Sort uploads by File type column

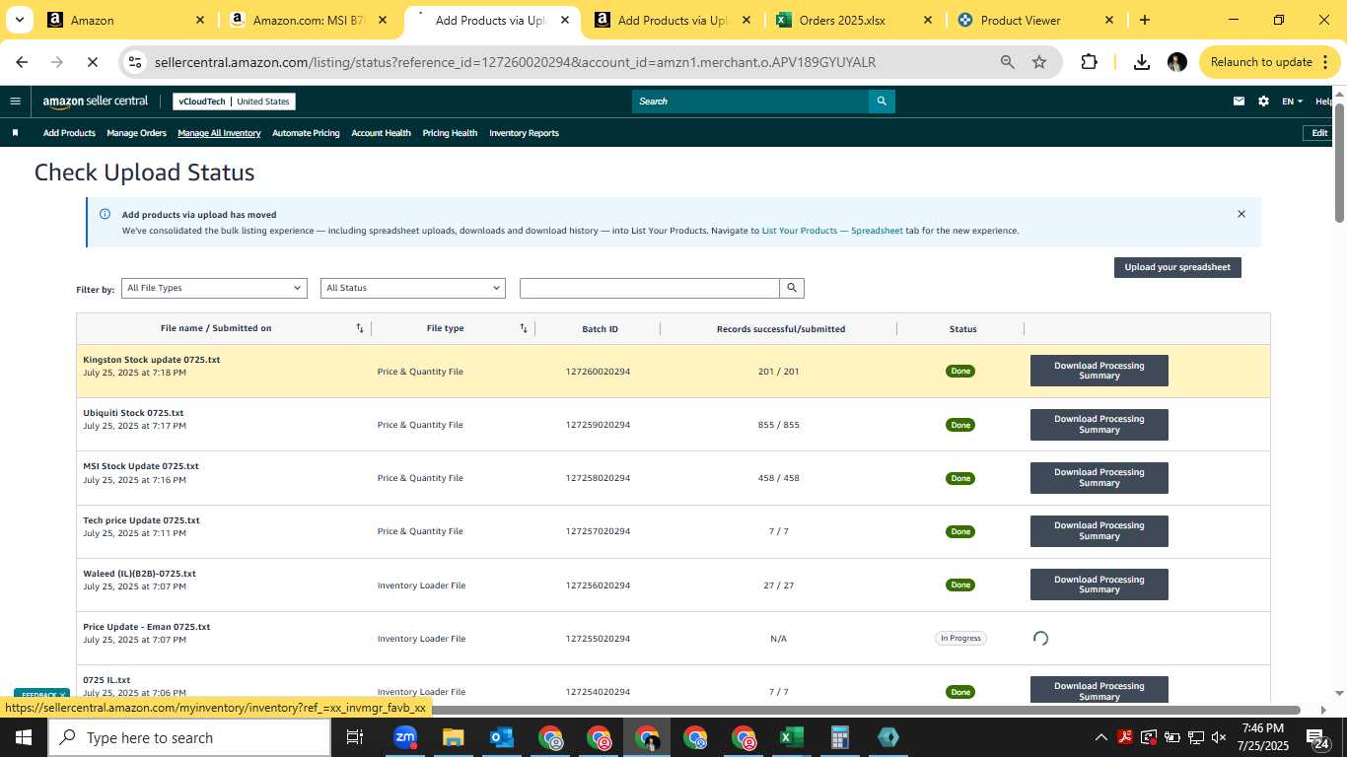coord(524,328)
